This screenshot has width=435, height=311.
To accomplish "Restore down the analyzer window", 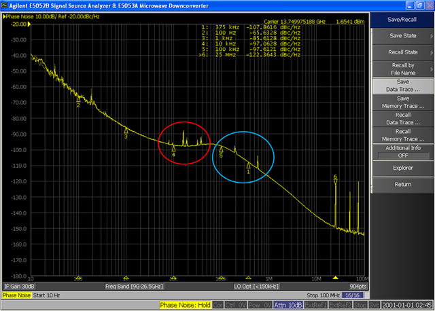I will pos(420,5).
